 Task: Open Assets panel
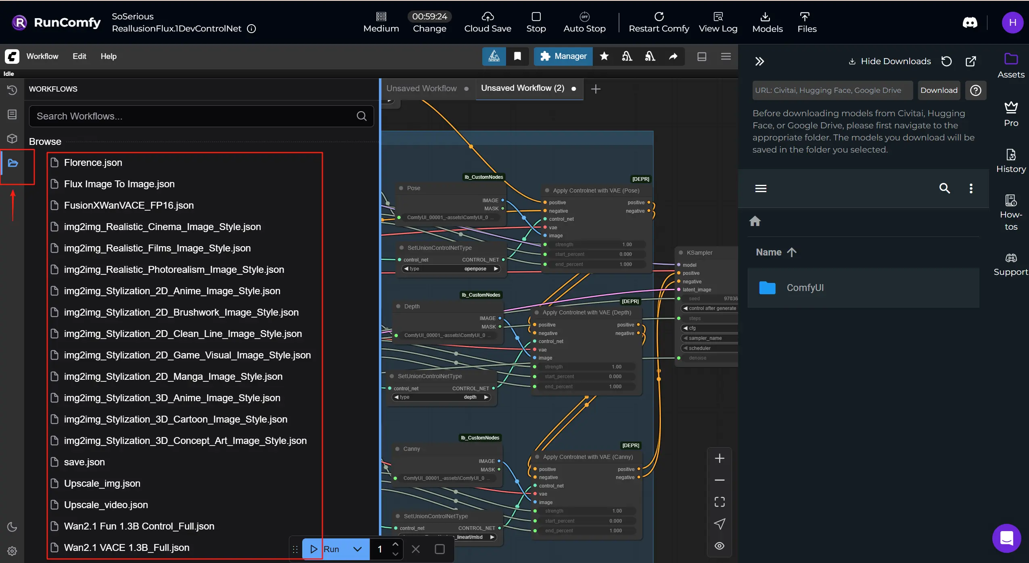(1010, 66)
